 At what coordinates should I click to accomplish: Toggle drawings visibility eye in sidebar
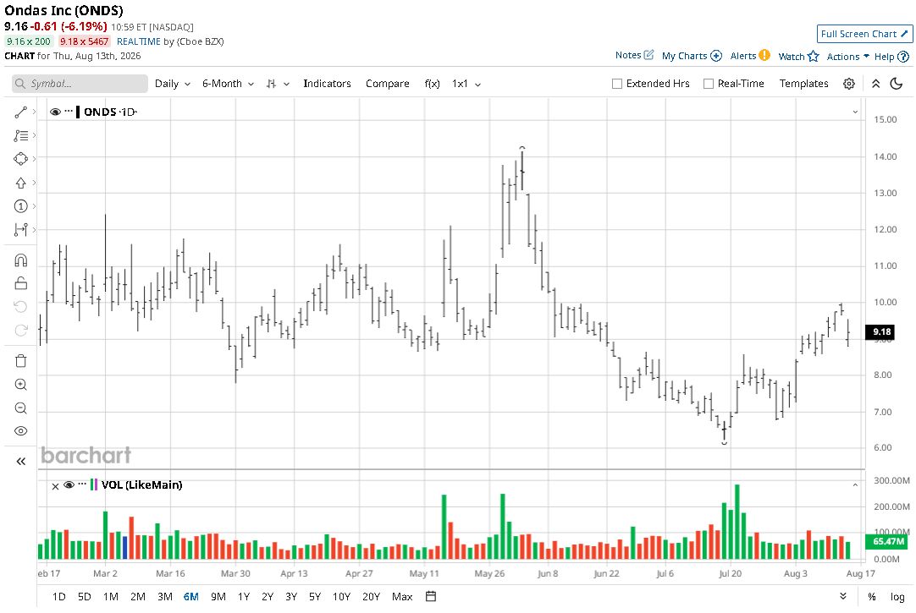point(20,431)
